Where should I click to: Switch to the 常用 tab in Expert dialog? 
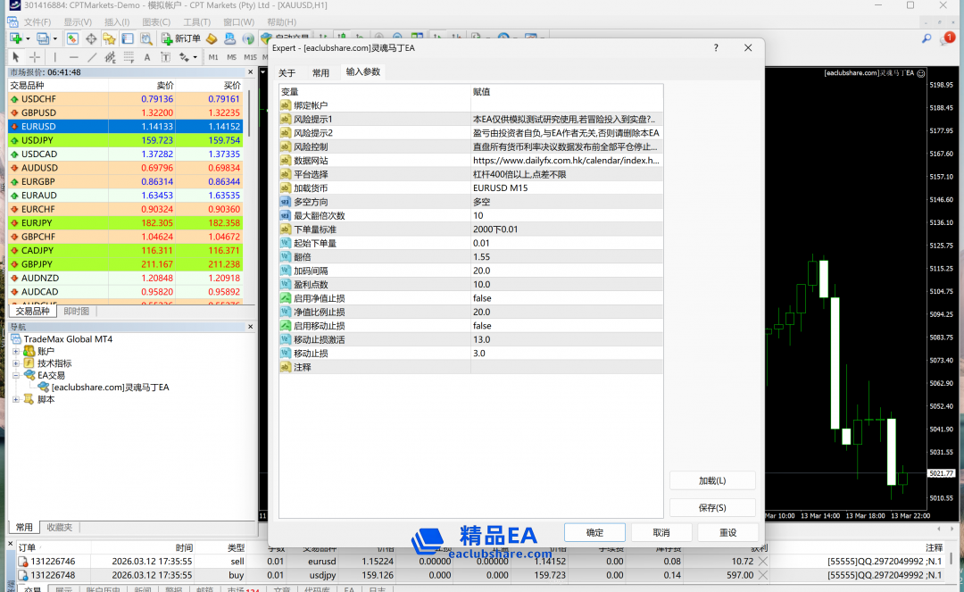[320, 73]
